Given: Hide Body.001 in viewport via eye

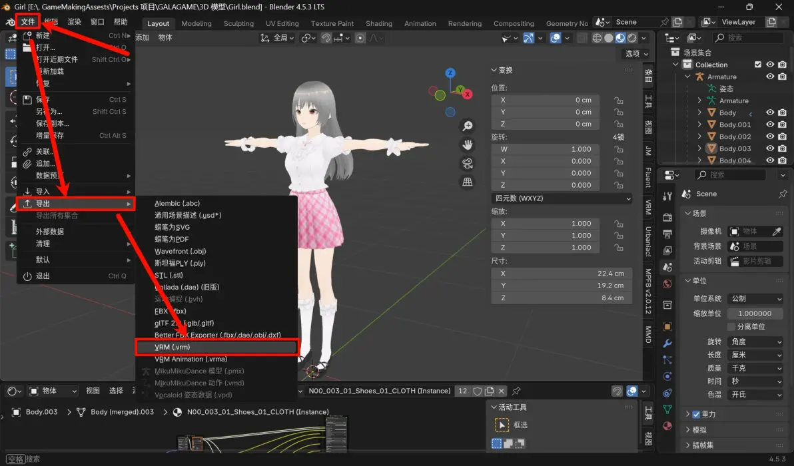Looking at the screenshot, I should click(x=770, y=124).
